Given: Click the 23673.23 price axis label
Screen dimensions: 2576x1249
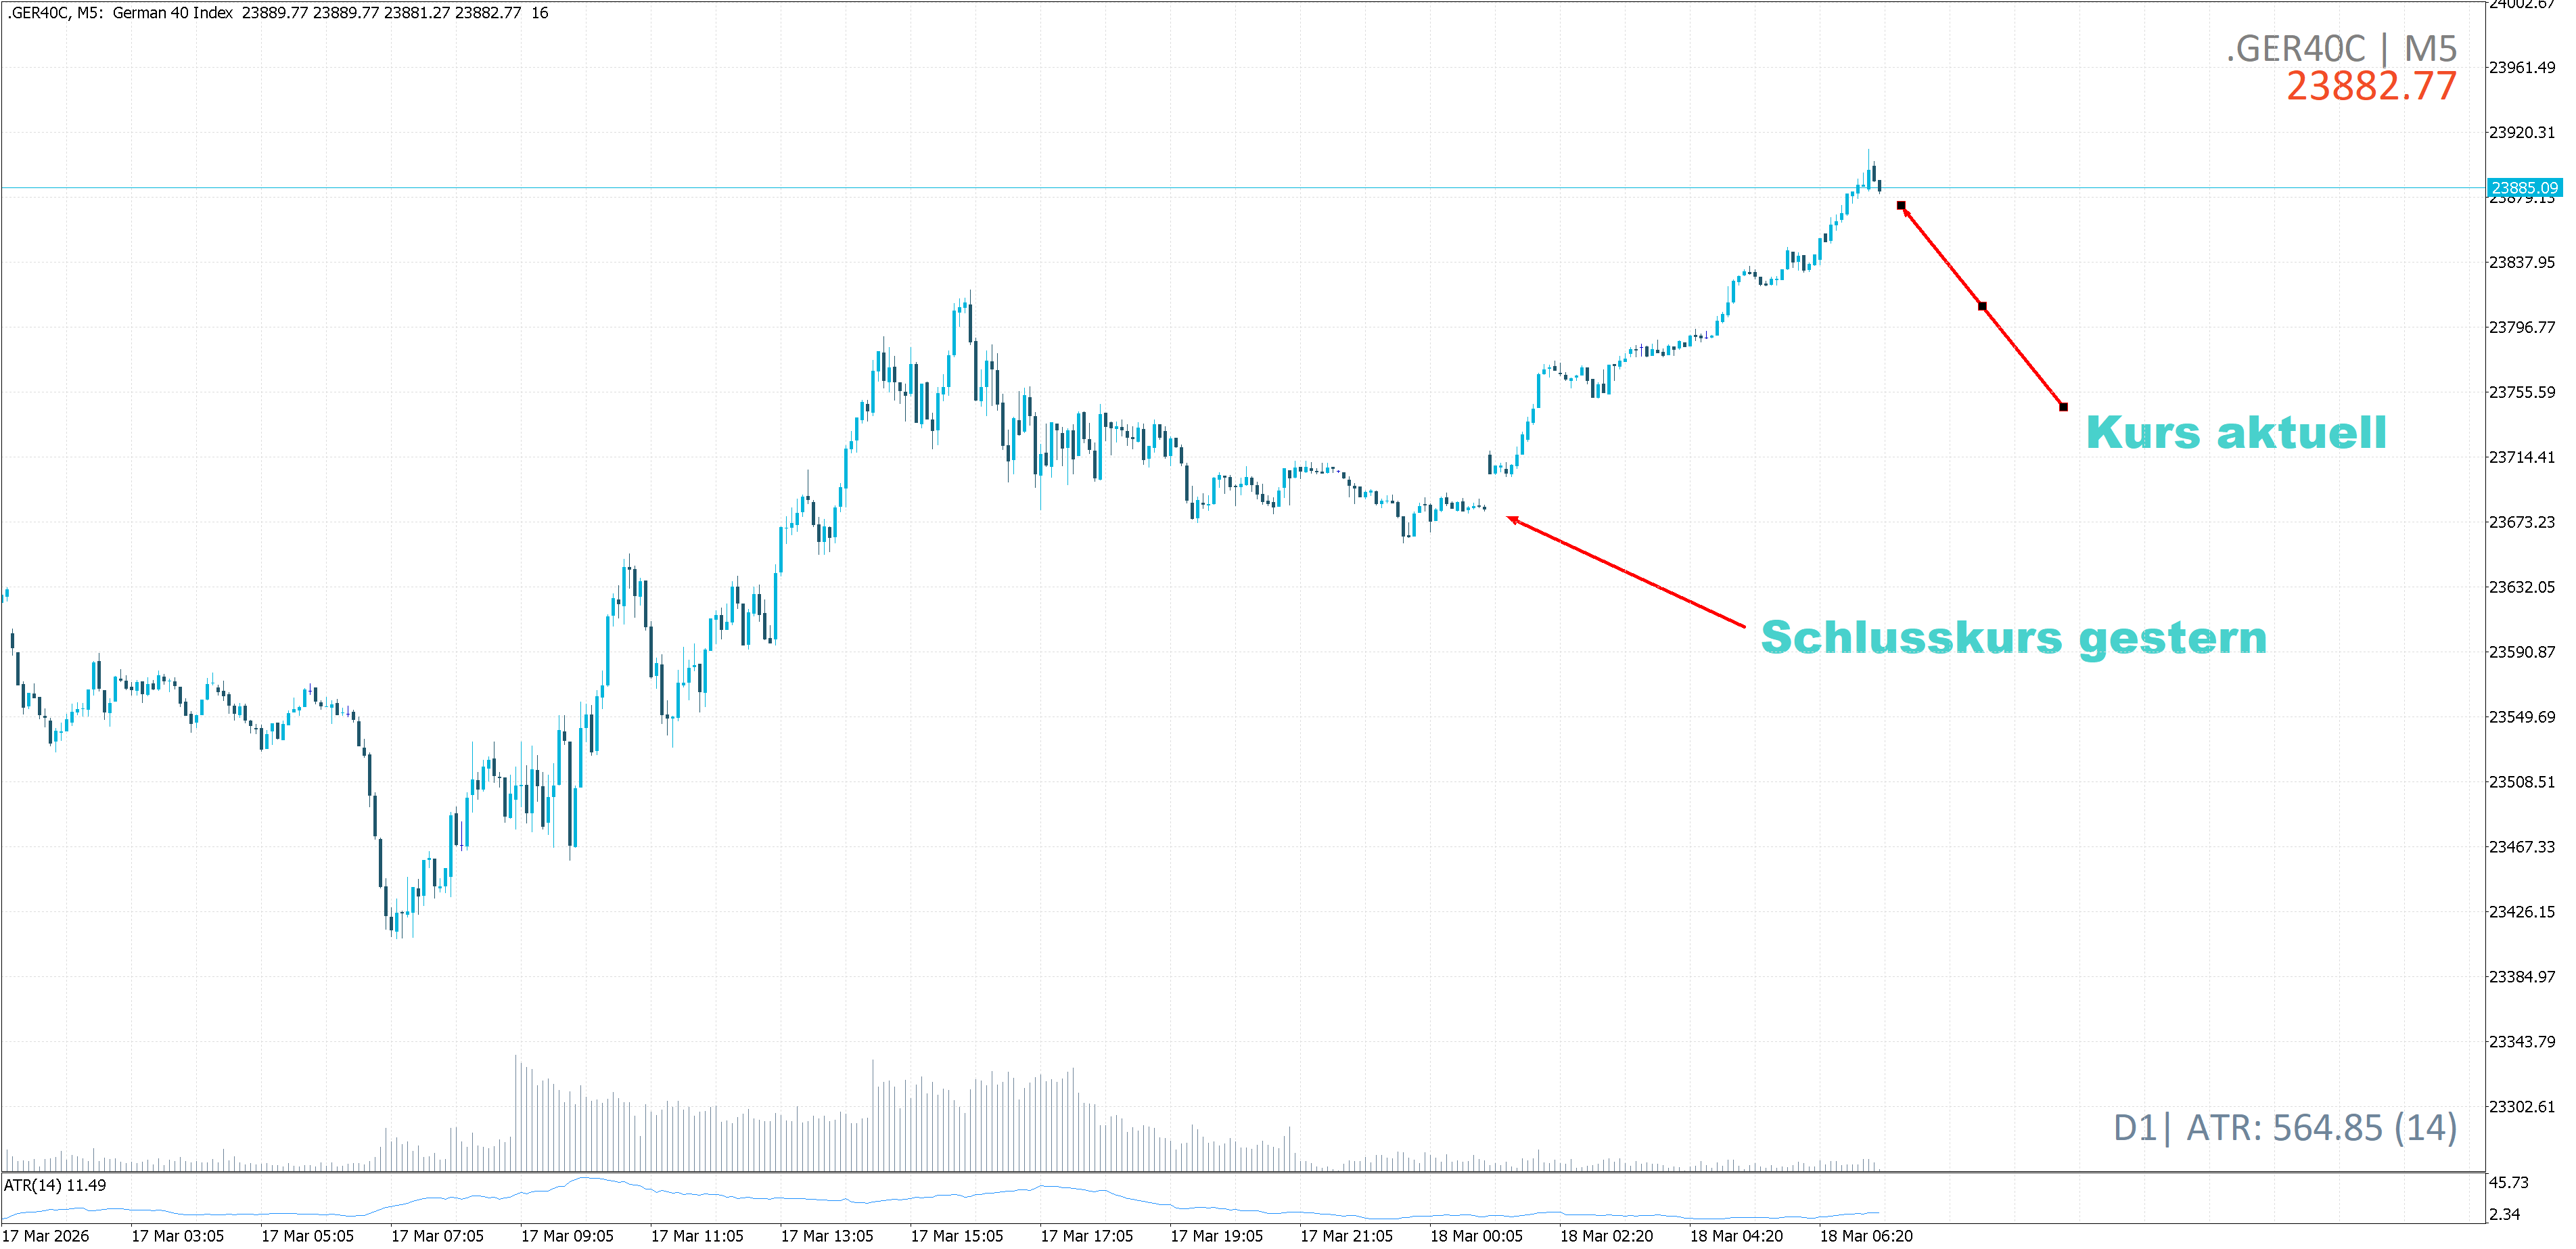Looking at the screenshot, I should click(x=2521, y=522).
